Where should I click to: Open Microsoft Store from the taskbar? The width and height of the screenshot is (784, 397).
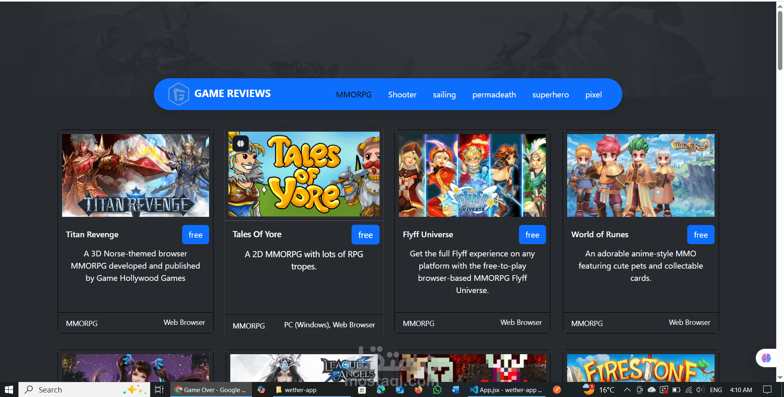coord(362,390)
